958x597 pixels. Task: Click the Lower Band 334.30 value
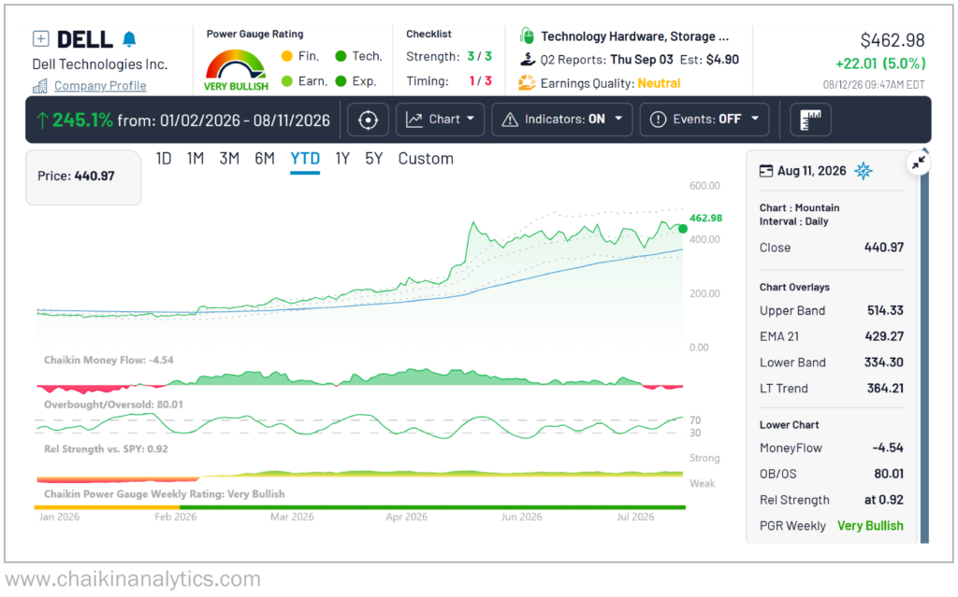(x=883, y=362)
